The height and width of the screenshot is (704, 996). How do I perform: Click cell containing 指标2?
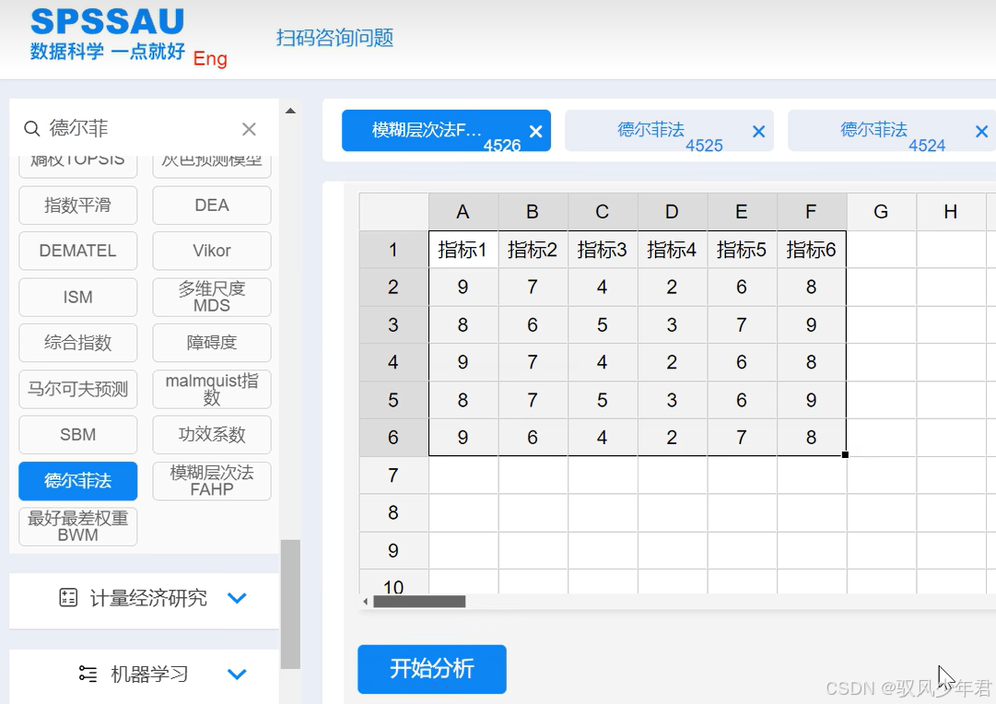click(533, 250)
